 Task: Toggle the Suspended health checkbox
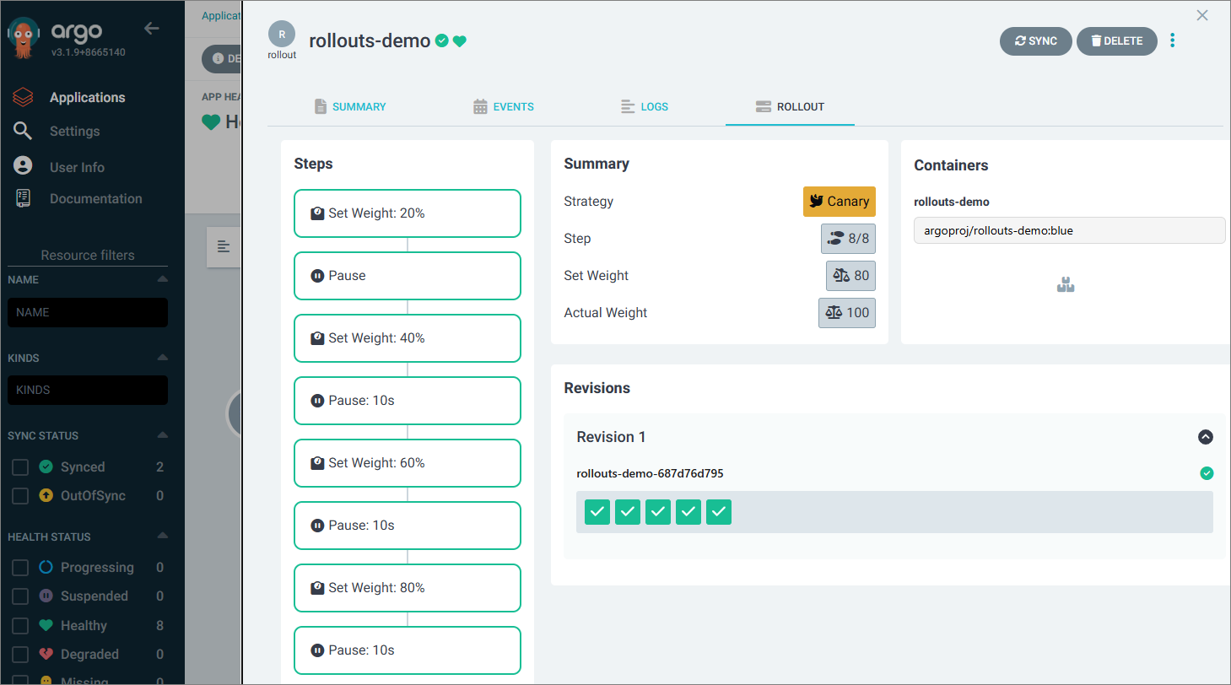[x=20, y=596]
